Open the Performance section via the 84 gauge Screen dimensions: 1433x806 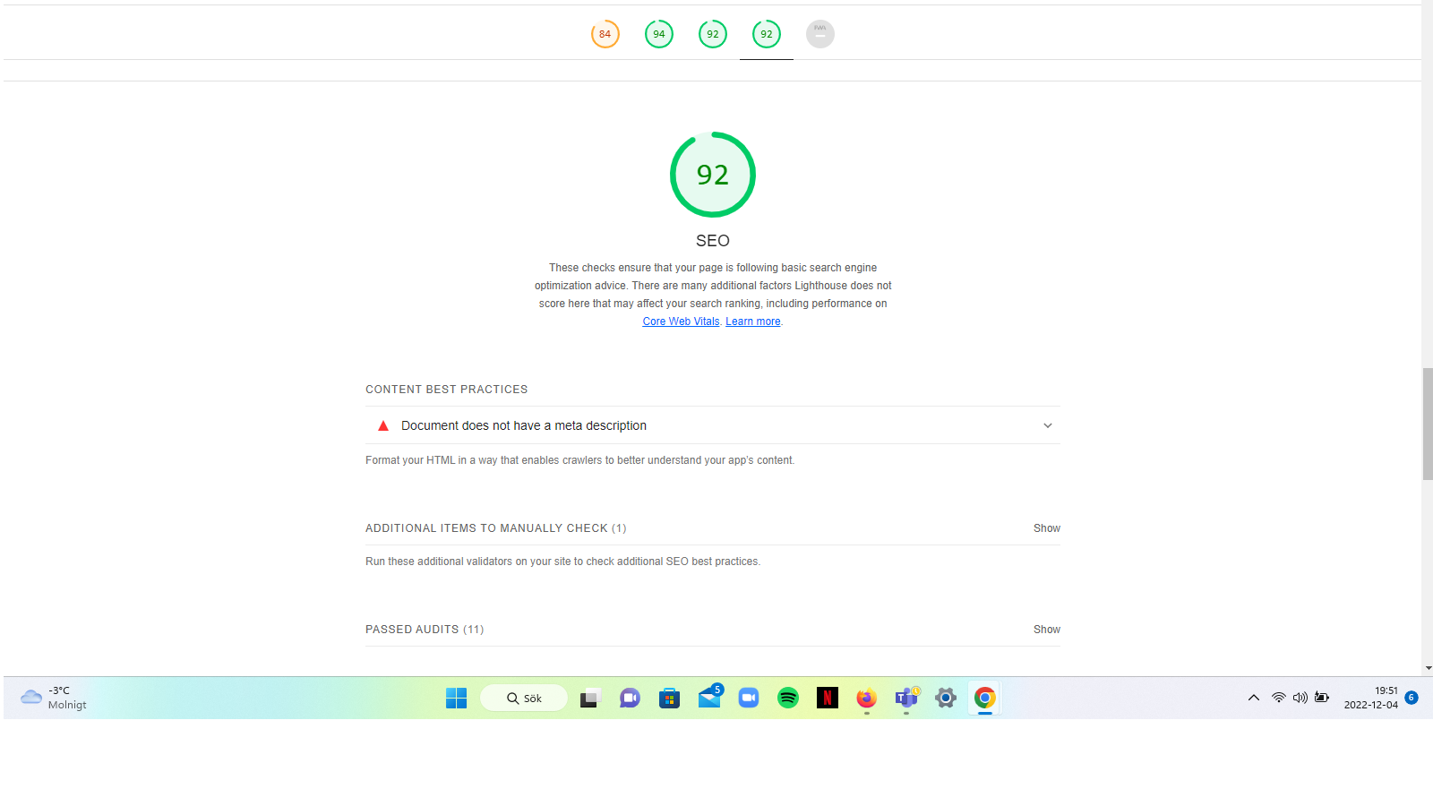605,33
